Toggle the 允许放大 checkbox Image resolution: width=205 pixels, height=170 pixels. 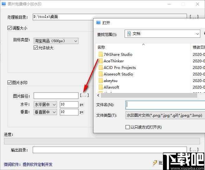(36, 48)
